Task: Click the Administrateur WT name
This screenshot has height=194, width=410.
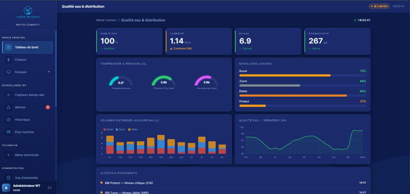Action: click(27, 186)
